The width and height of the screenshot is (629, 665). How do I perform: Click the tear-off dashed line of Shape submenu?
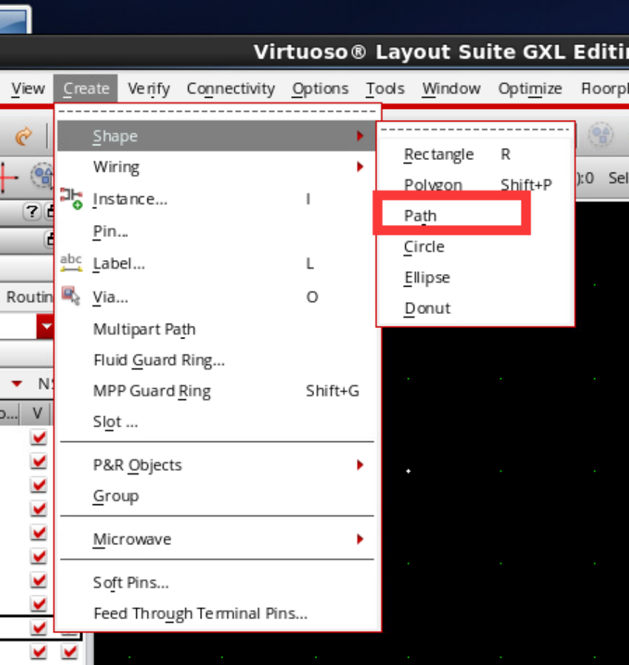[475, 130]
